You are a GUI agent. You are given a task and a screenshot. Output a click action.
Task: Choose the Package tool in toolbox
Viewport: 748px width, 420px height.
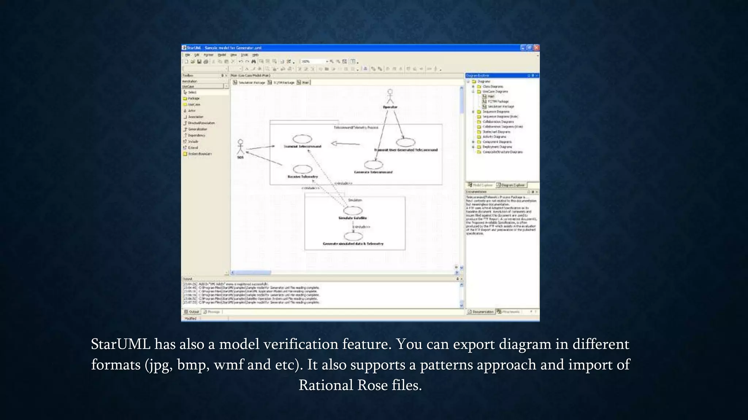click(x=193, y=98)
